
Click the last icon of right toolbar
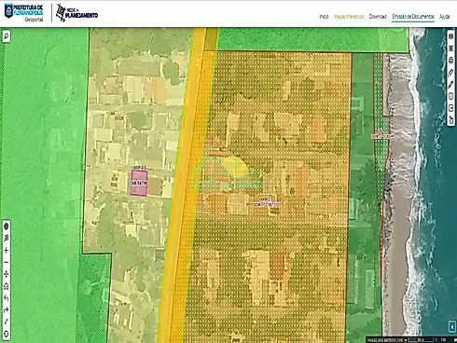click(x=451, y=120)
